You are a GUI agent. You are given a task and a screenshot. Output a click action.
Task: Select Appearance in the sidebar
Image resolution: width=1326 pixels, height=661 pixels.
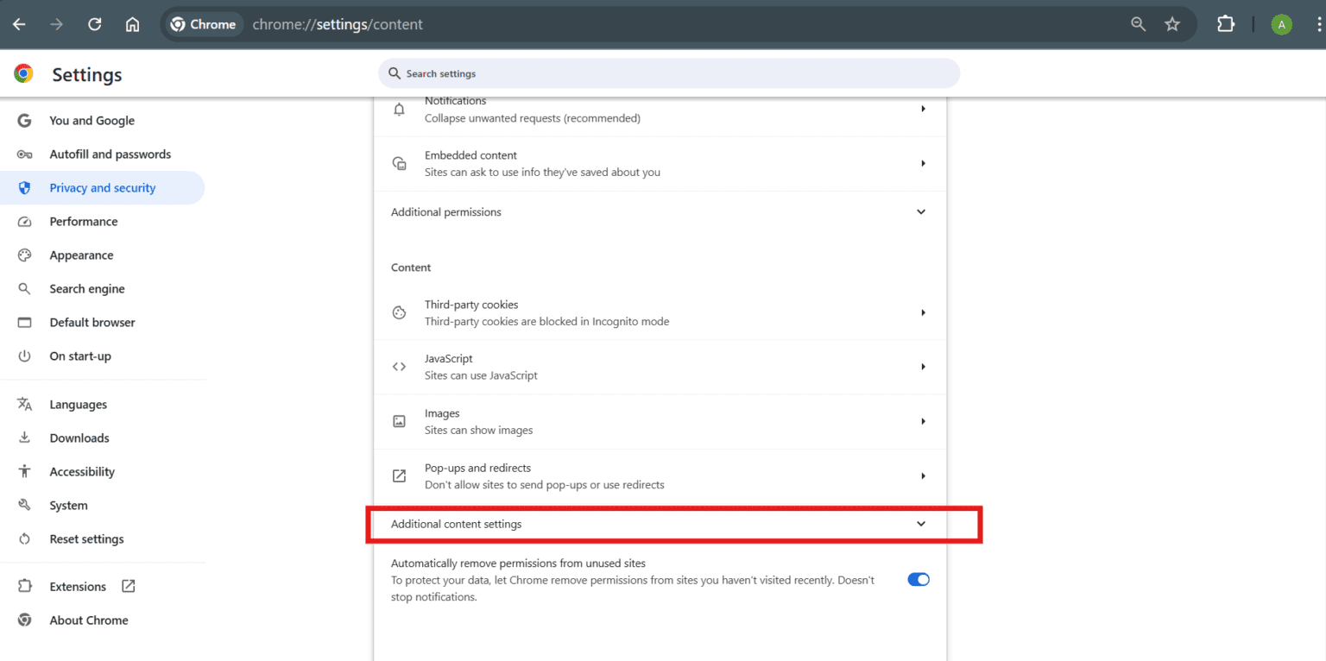(x=81, y=255)
